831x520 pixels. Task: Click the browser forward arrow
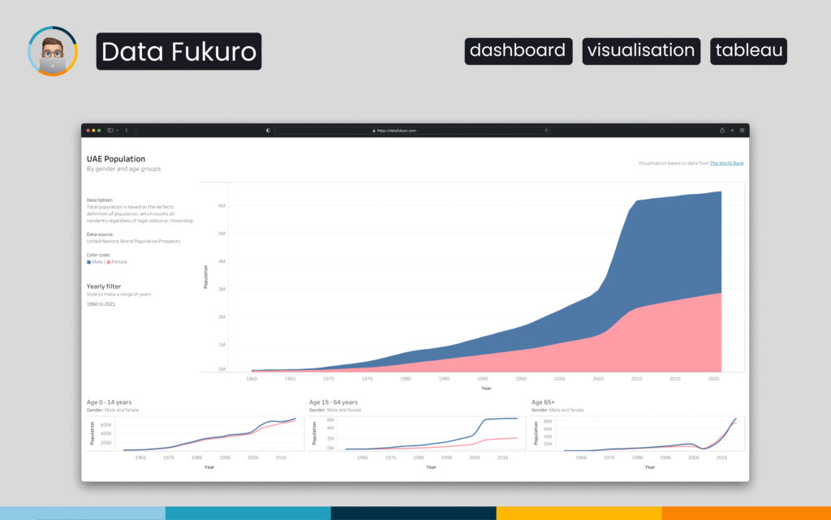[136, 130]
